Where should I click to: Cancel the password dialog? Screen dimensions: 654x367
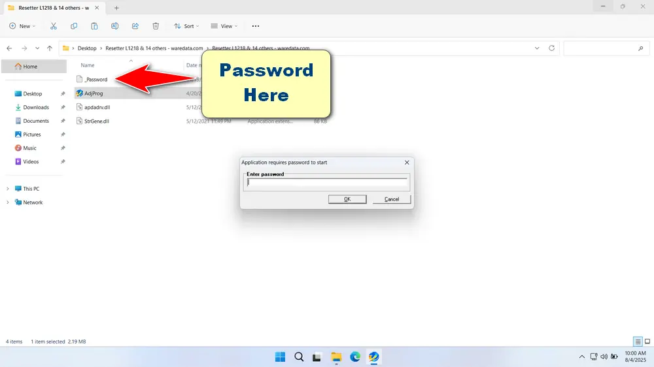(392, 199)
